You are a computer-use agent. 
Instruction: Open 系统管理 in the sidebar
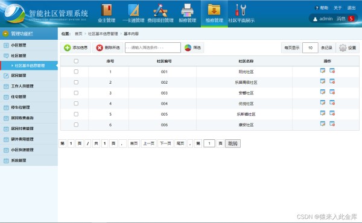click(29, 160)
